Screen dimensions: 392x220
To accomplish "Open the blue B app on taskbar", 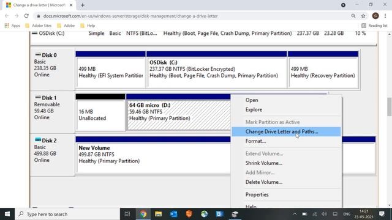I will tap(219, 214).
